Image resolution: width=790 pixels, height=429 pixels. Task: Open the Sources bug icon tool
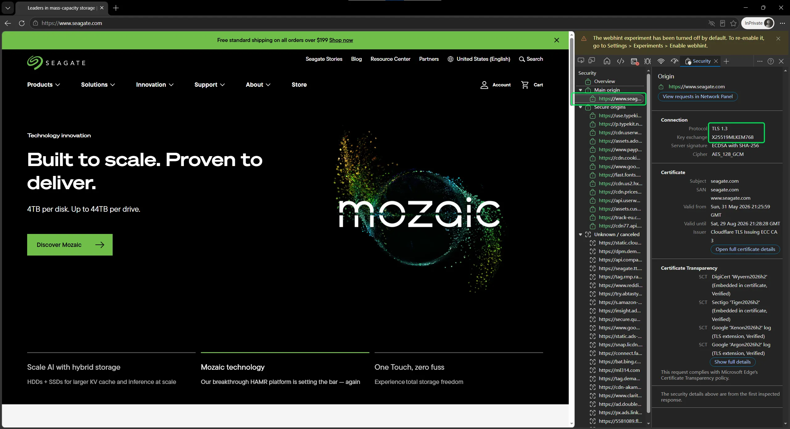click(x=647, y=61)
